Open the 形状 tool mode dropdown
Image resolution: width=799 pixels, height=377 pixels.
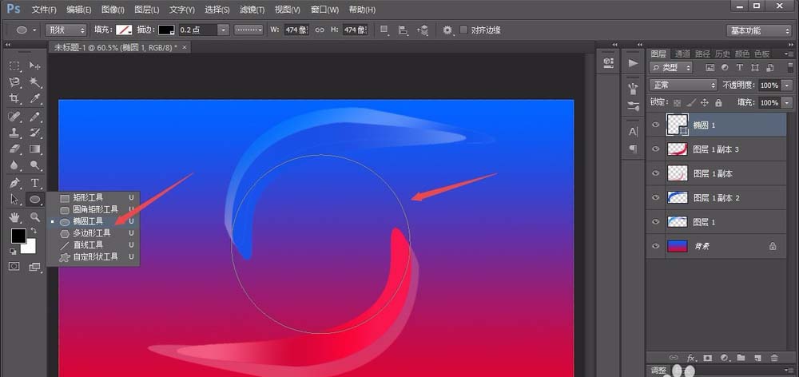click(x=67, y=30)
